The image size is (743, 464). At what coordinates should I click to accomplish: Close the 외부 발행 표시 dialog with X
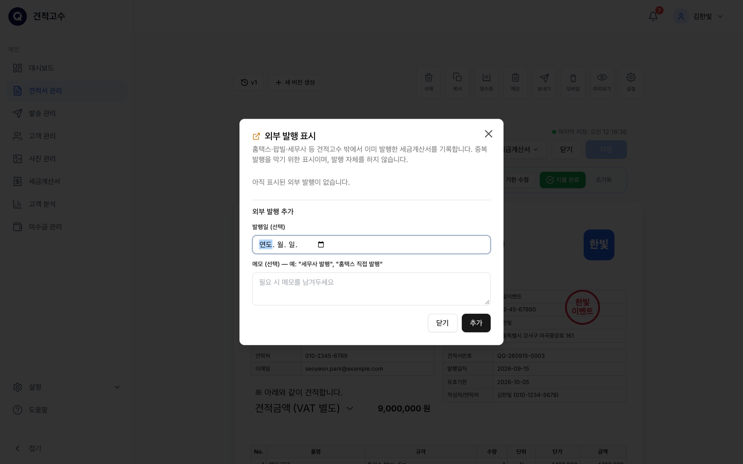(x=488, y=134)
